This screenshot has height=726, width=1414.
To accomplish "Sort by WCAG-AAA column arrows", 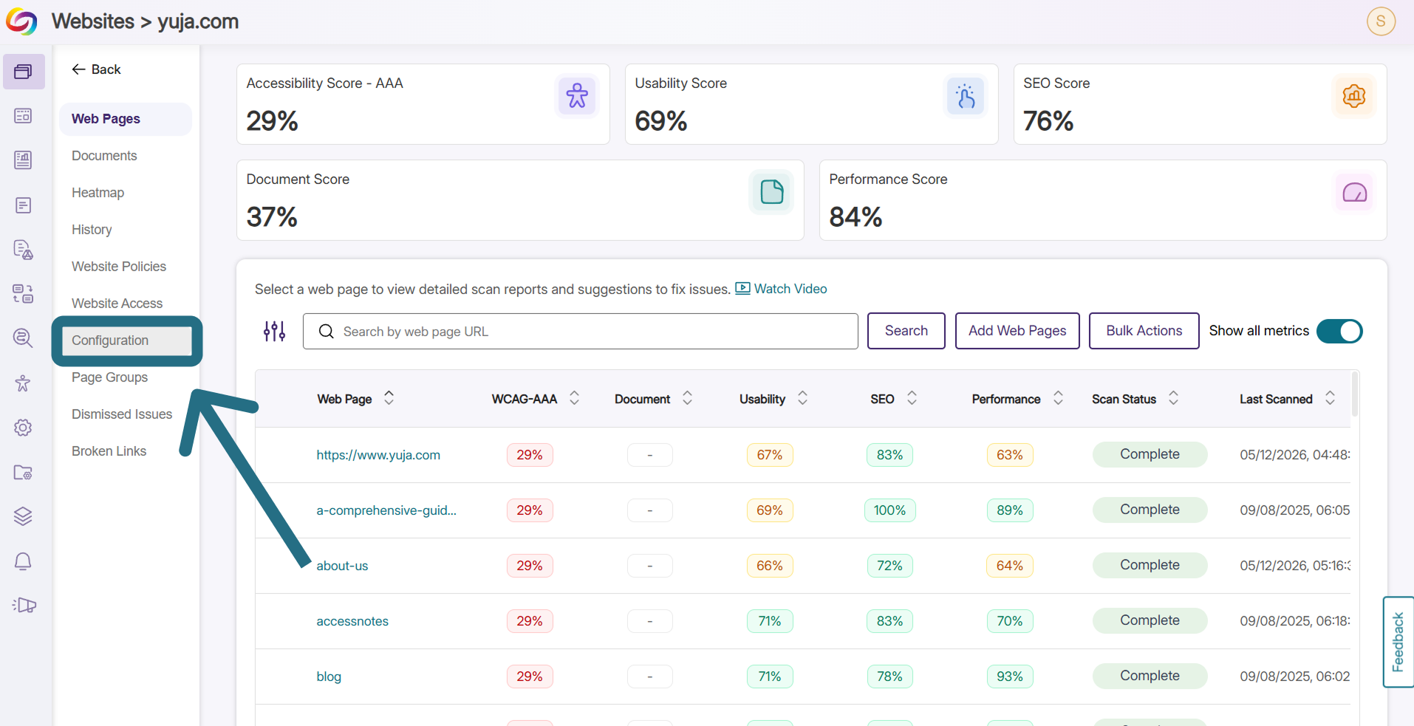I will pos(574,398).
